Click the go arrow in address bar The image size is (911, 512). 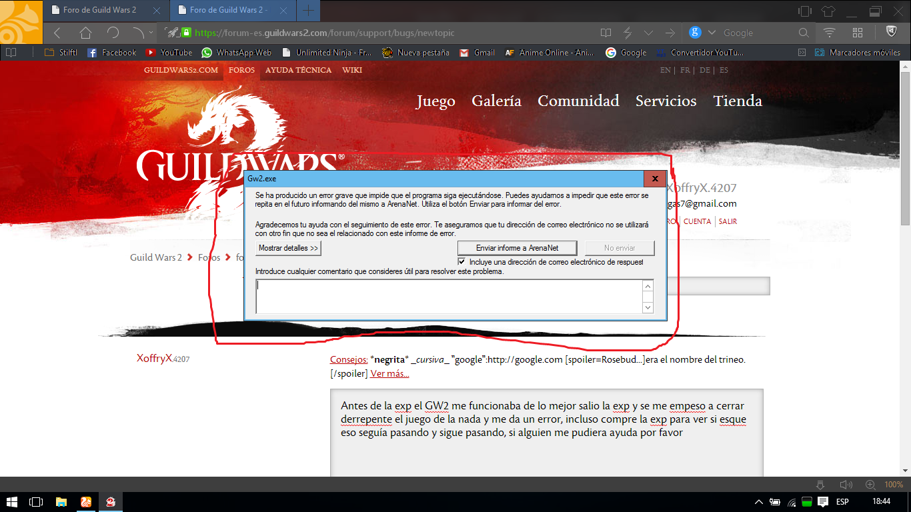670,33
